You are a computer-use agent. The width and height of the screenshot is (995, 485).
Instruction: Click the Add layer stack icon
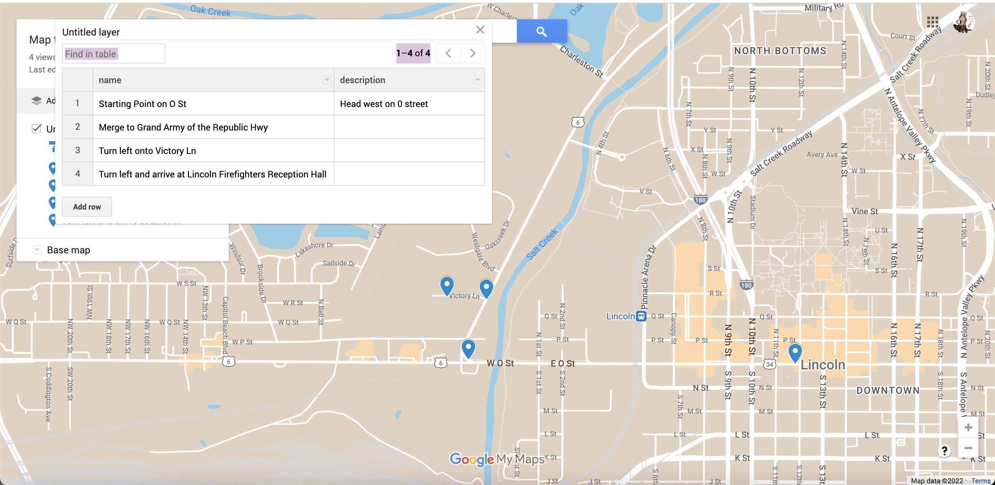coord(36,101)
